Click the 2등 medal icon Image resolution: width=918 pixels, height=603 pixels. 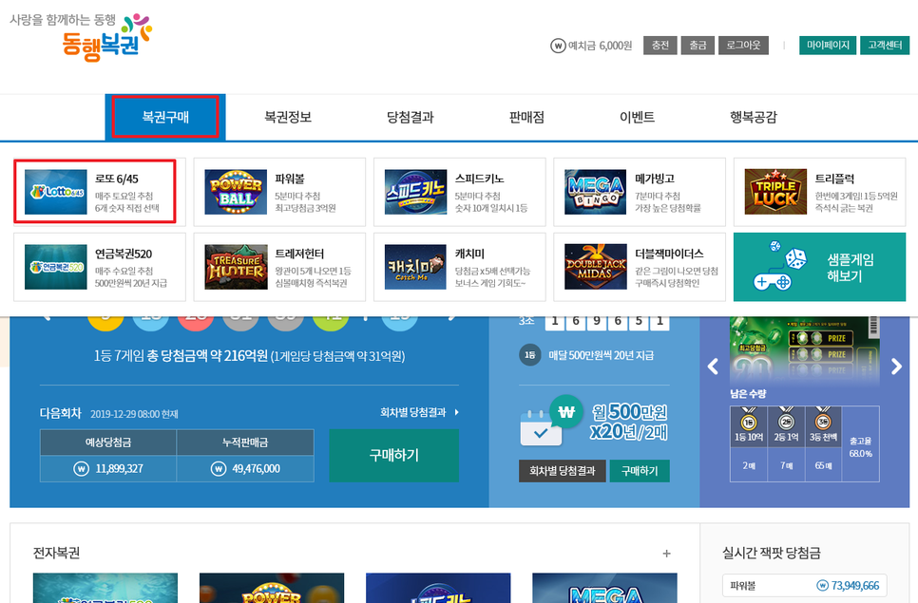(x=786, y=421)
